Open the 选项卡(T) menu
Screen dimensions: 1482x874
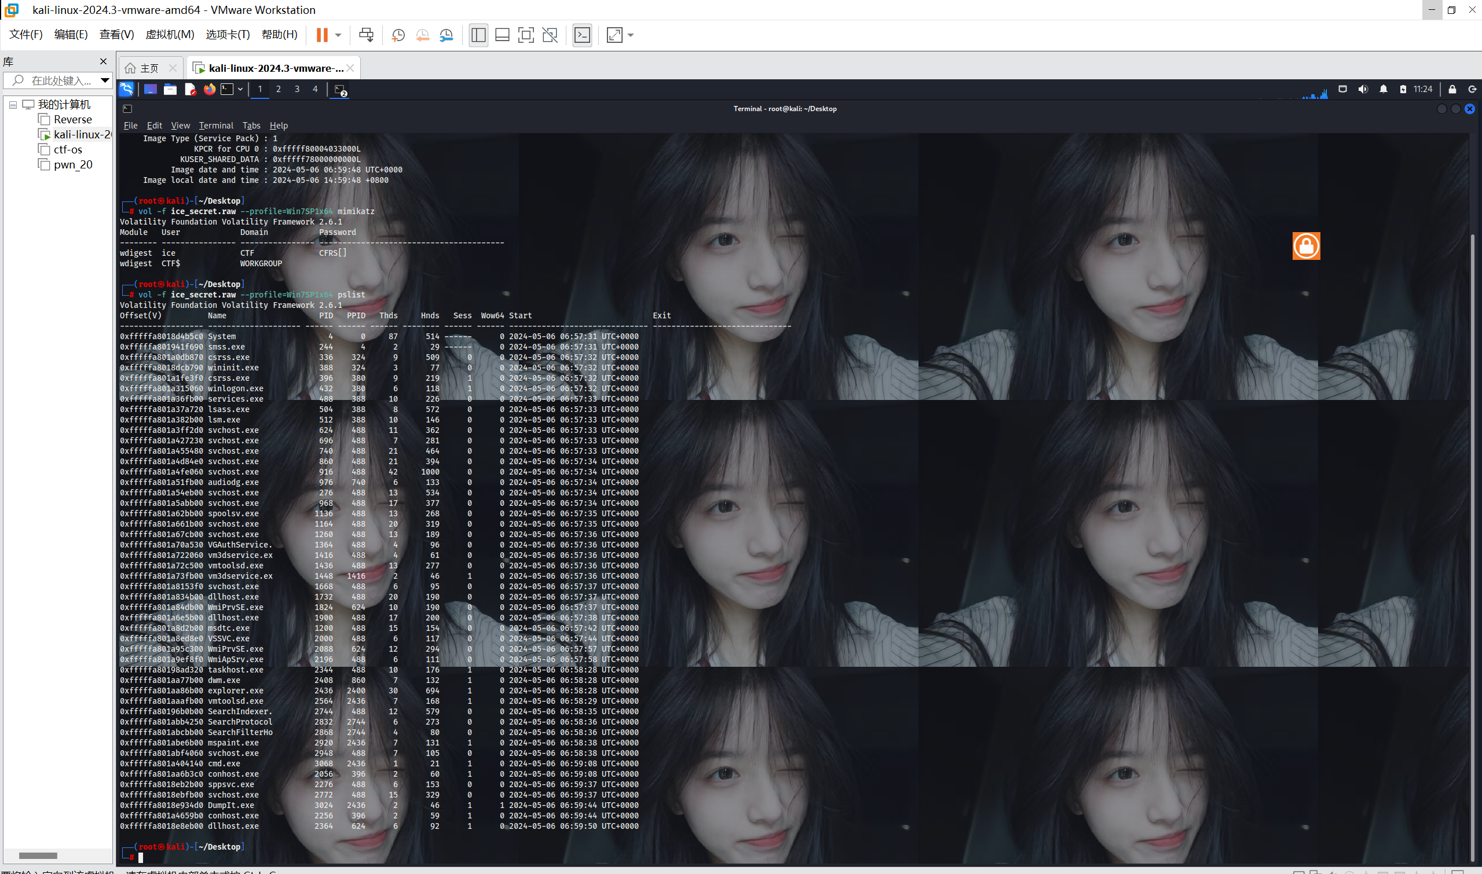(228, 35)
